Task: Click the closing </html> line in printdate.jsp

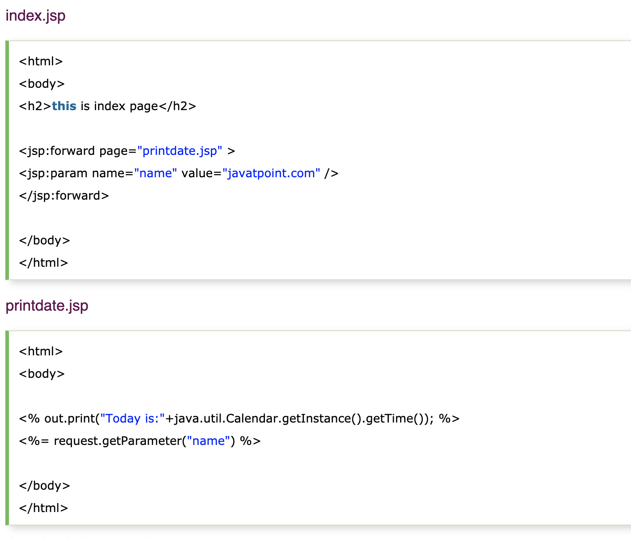Action: (43, 508)
